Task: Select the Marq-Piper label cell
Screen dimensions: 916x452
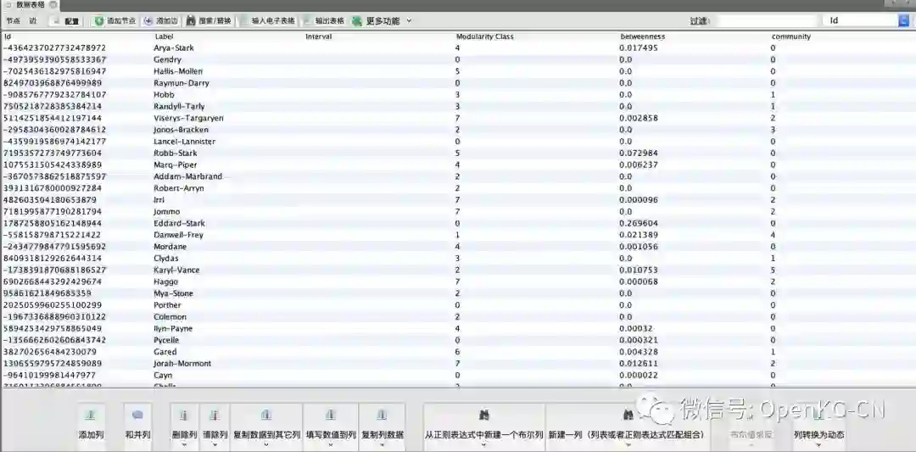Action: (x=176, y=165)
